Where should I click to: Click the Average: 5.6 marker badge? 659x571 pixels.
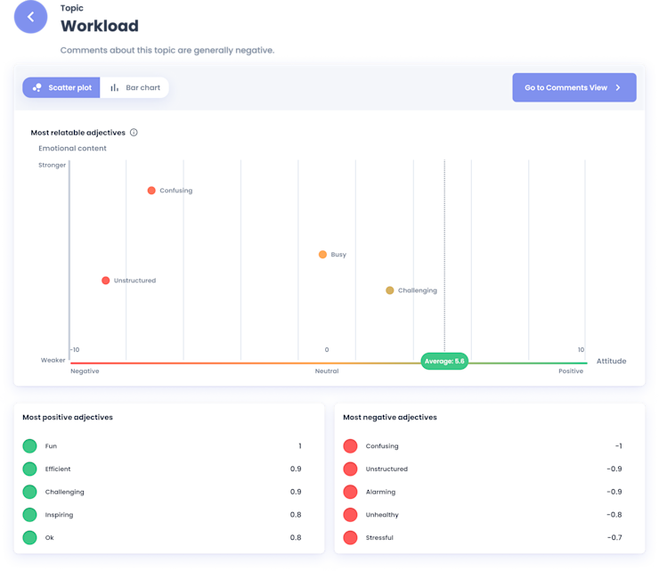pos(444,361)
